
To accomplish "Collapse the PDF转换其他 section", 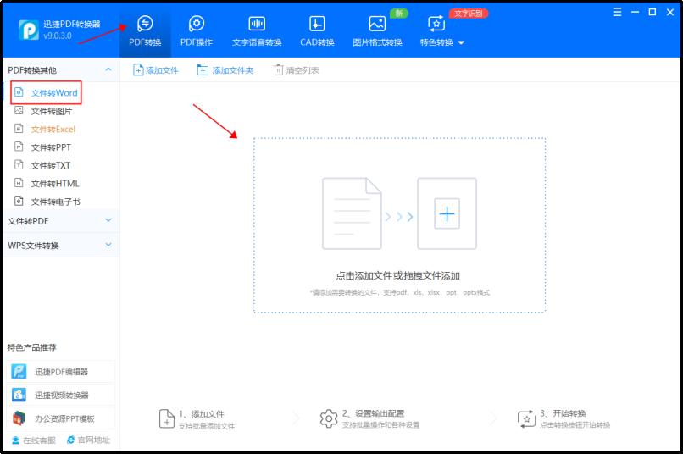I will (x=108, y=69).
